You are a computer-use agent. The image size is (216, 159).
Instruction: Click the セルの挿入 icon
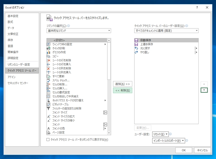[x=49, y=88]
